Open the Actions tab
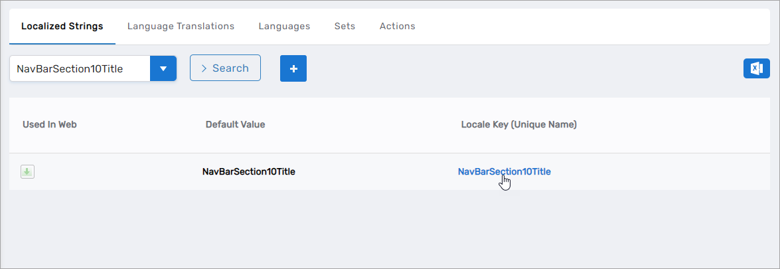Viewport: 780px width, 269px height. pyautogui.click(x=397, y=27)
